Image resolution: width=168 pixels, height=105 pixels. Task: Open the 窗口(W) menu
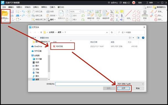coord(61,7)
